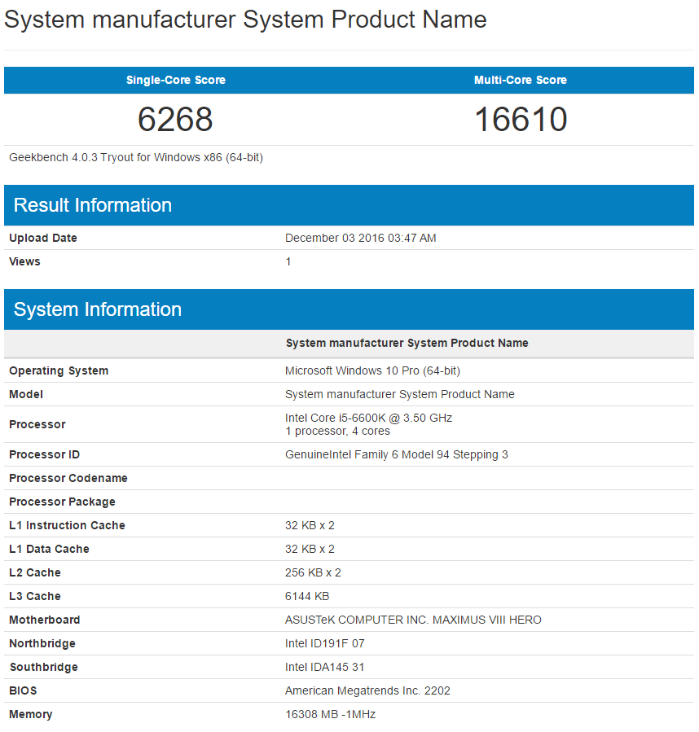Select the value Intel ID191F 07
The height and width of the screenshot is (732, 699).
[x=325, y=644]
